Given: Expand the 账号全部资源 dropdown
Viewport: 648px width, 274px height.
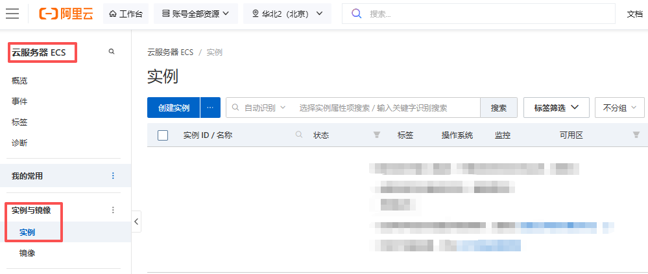Looking at the screenshot, I should coord(195,14).
